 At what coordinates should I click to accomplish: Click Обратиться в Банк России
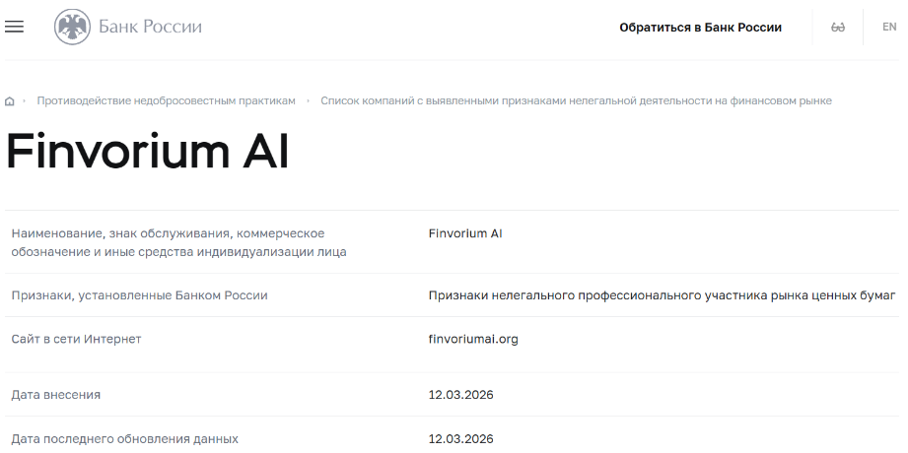pos(700,28)
